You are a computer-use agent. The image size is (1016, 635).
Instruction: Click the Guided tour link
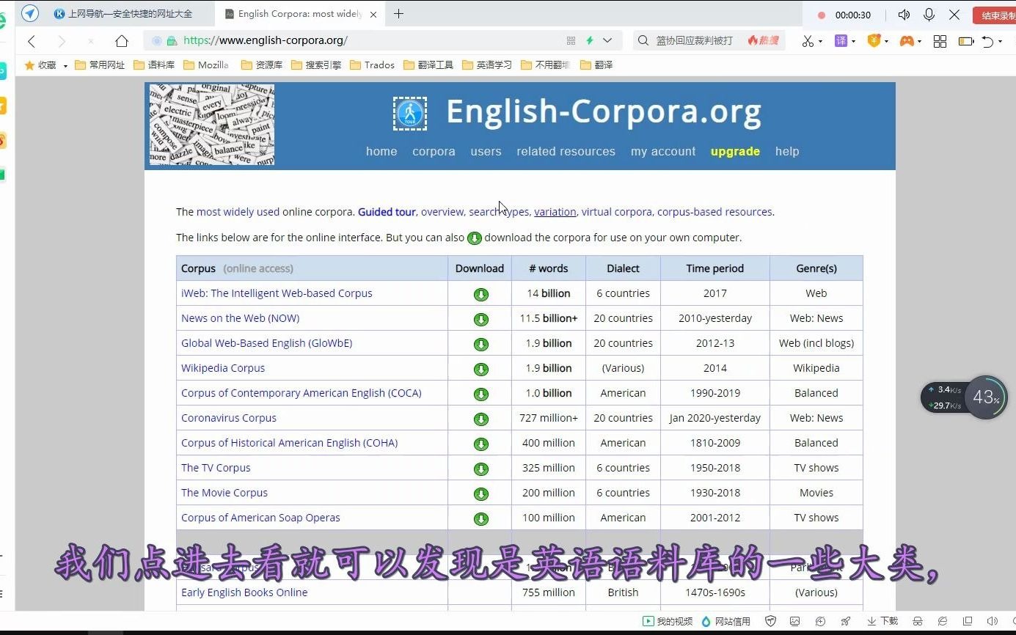pyautogui.click(x=387, y=212)
